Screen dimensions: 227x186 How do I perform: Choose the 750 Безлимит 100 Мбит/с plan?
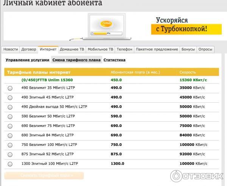[10, 145]
